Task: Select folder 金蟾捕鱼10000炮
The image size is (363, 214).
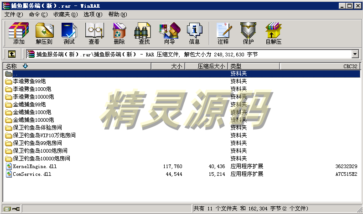Action: point(33,120)
